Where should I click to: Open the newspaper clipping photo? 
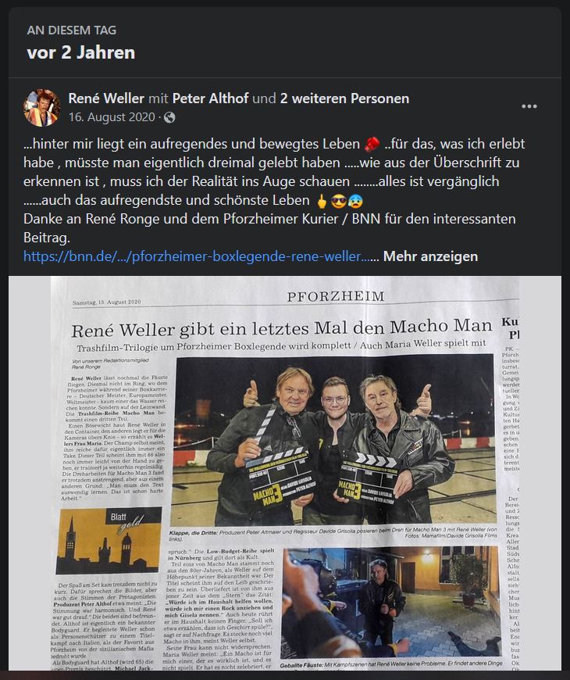[284, 473]
